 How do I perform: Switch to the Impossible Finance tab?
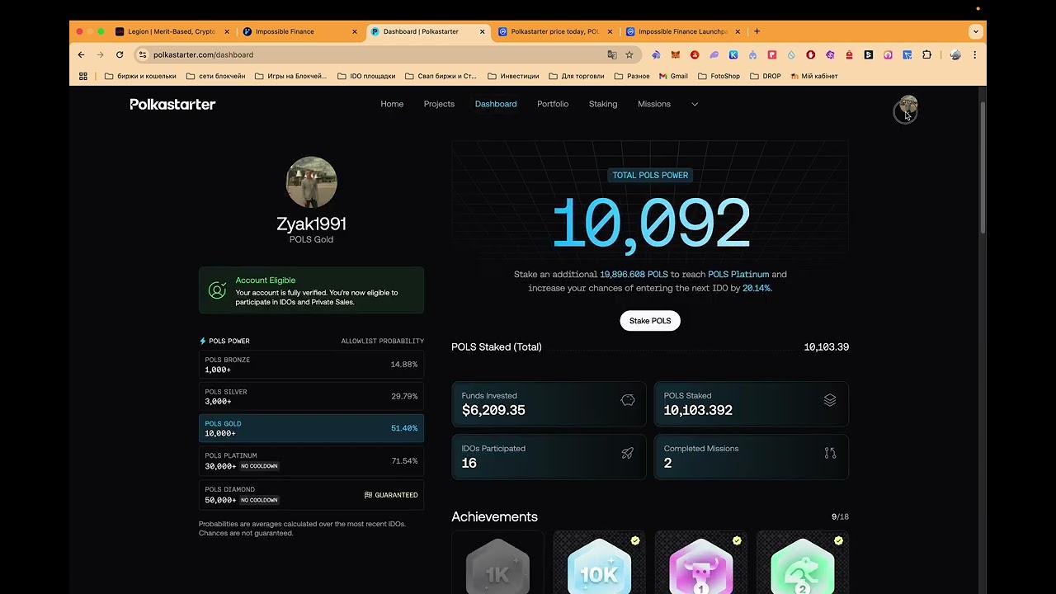[x=300, y=31]
